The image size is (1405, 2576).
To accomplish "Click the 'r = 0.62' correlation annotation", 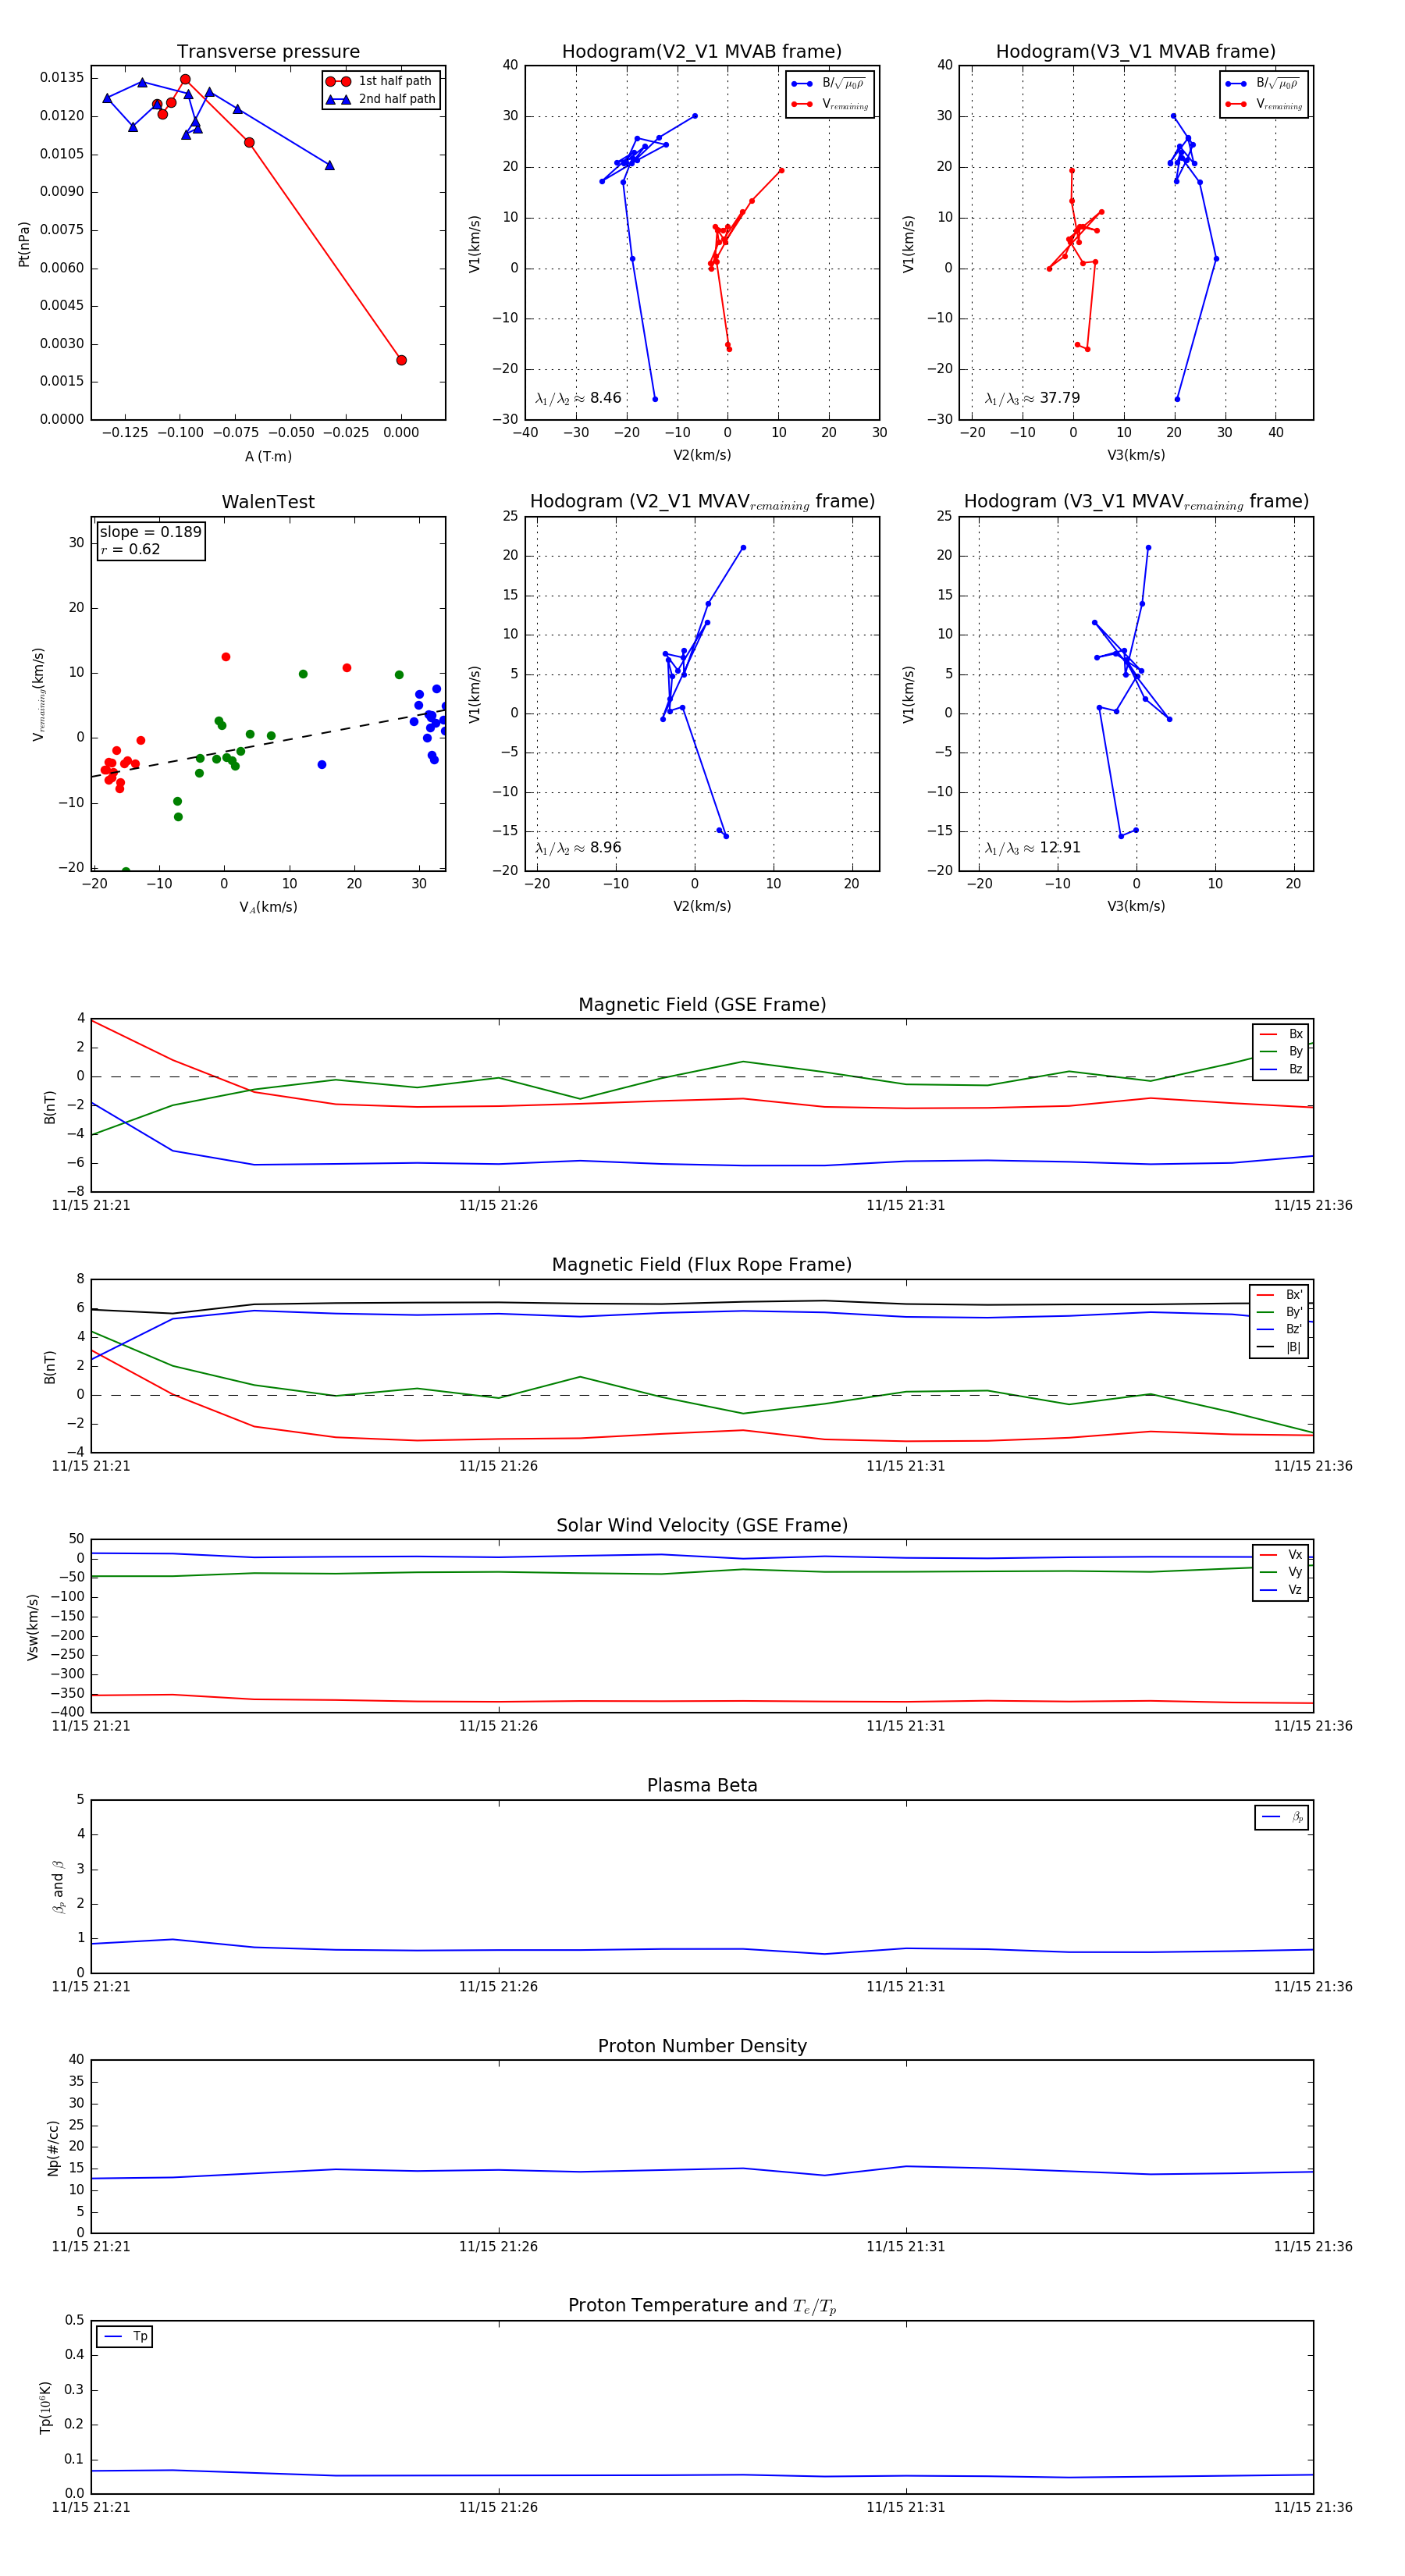I will coord(130,549).
